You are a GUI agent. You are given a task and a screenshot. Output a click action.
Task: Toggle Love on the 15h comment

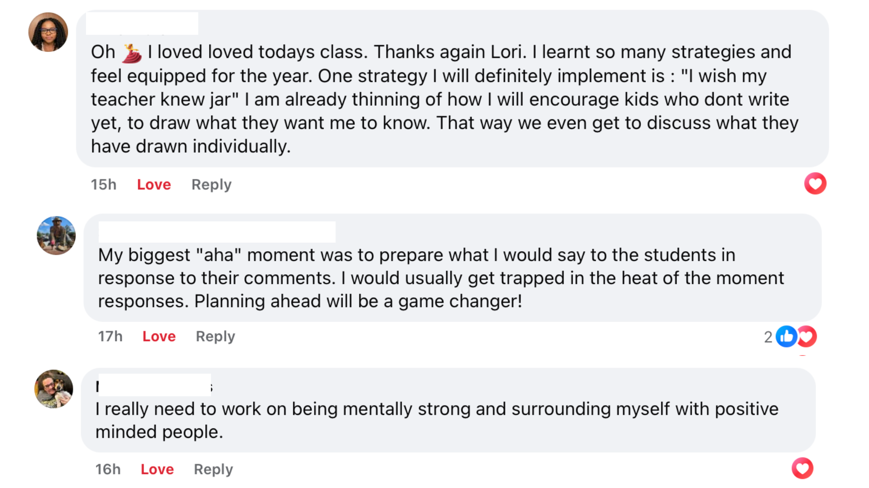click(154, 184)
